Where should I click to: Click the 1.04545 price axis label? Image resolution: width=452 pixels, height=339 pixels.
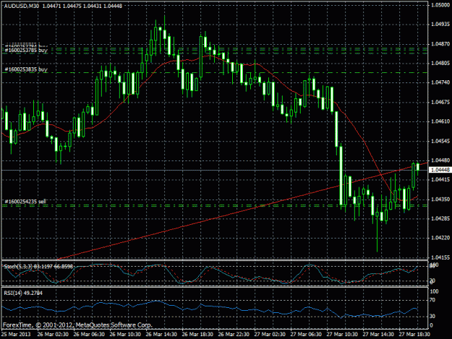pos(440,141)
